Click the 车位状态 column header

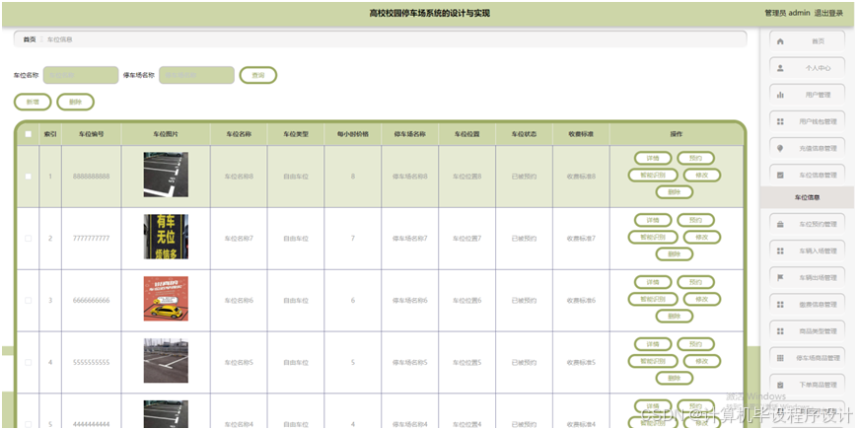[524, 134]
